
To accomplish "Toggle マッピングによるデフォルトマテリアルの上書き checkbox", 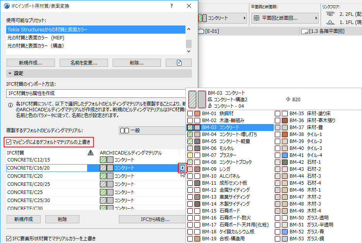I will tap(9, 142).
